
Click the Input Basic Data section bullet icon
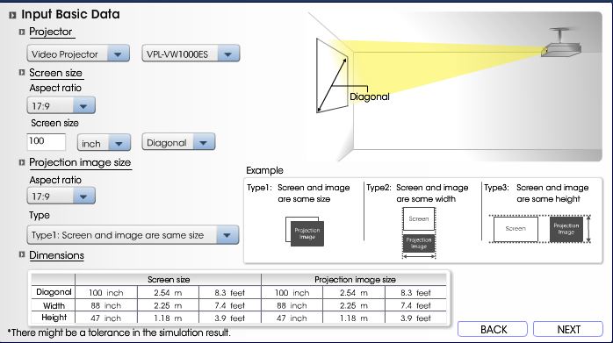[x=12, y=15]
